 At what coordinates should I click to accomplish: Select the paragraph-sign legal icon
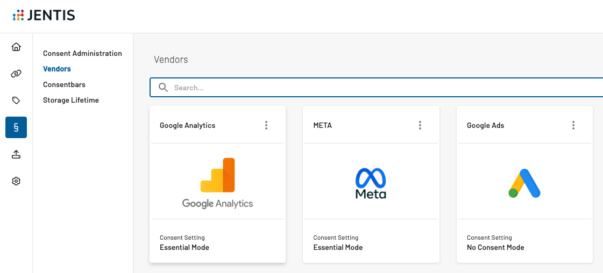(16, 127)
